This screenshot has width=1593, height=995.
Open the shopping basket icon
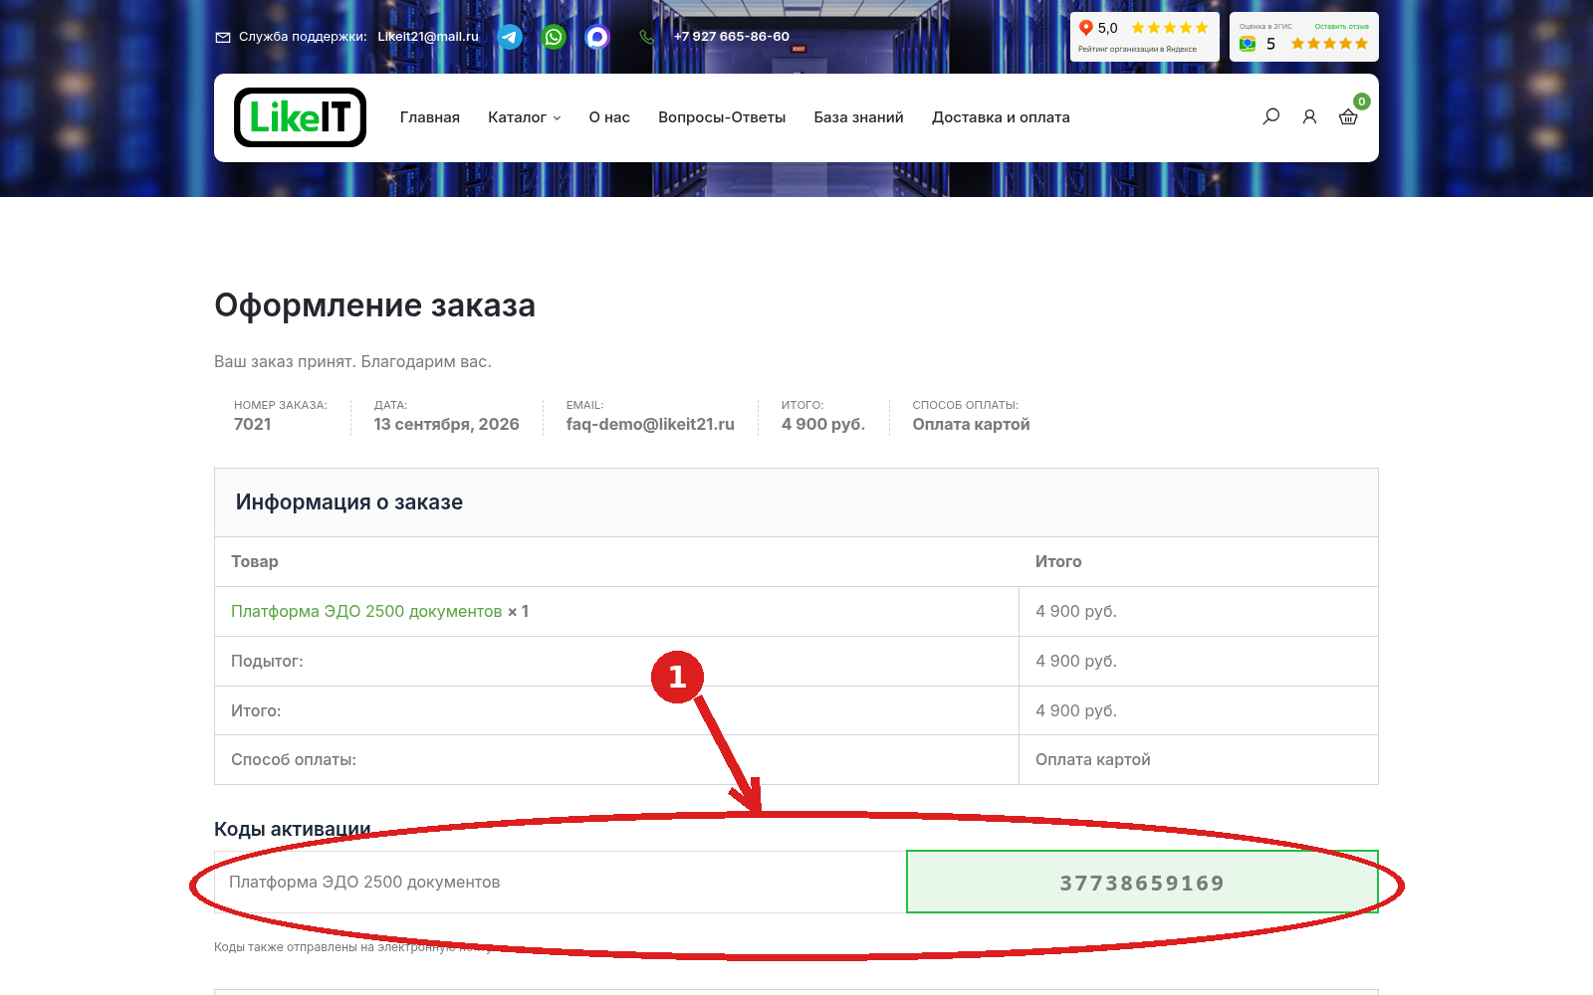[1348, 116]
